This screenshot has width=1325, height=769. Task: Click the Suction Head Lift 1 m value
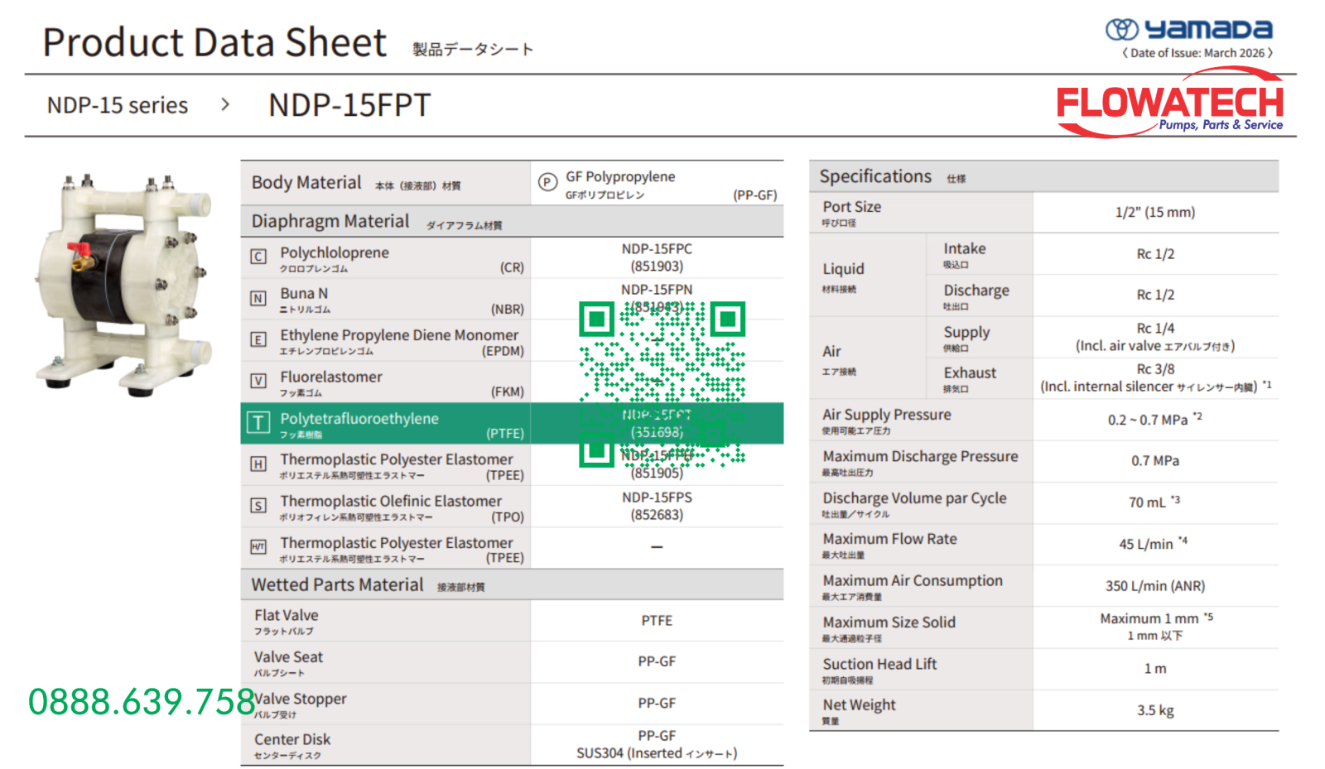click(x=1155, y=669)
